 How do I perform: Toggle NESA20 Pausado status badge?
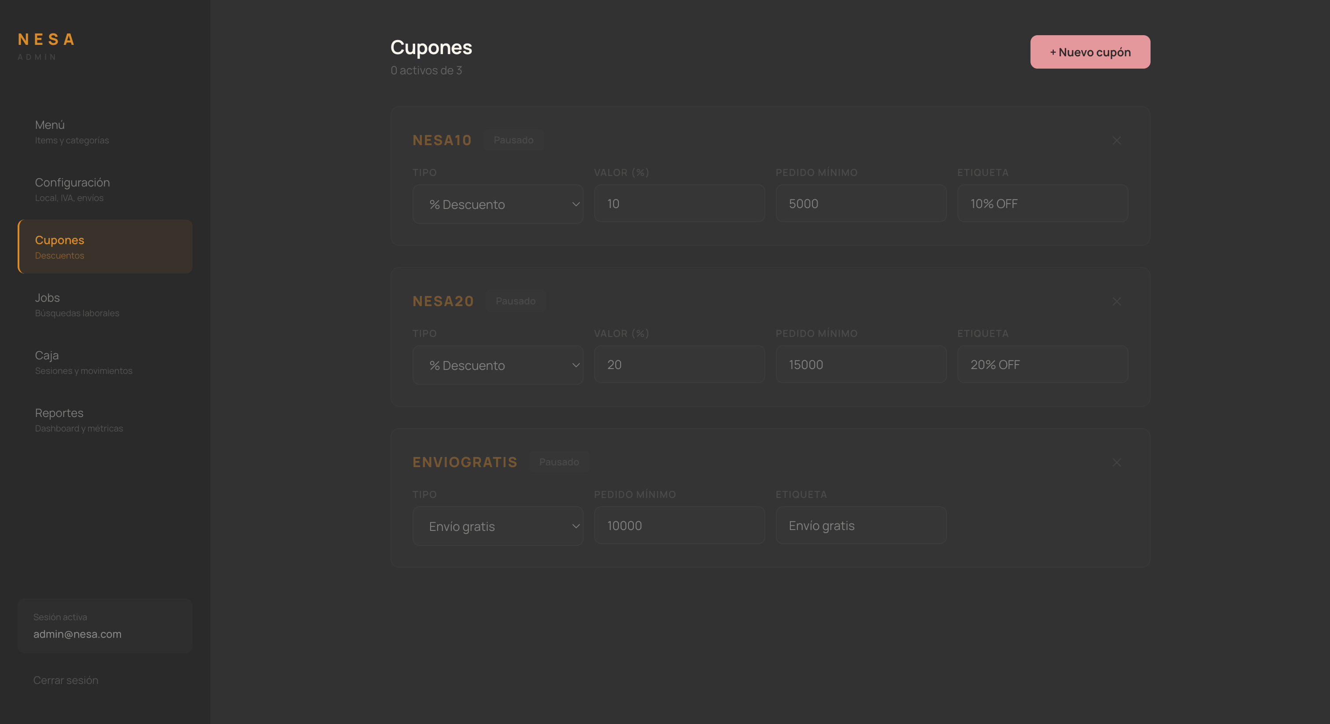pyautogui.click(x=515, y=301)
